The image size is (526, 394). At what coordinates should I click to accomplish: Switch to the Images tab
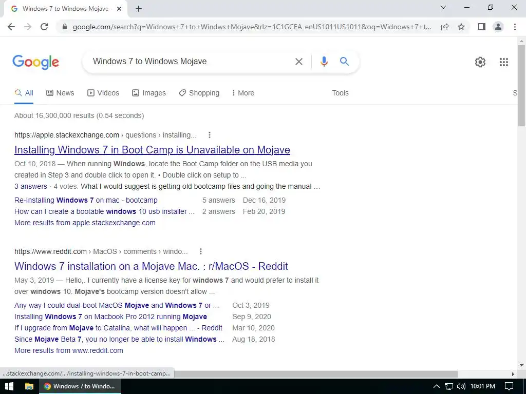tap(149, 93)
